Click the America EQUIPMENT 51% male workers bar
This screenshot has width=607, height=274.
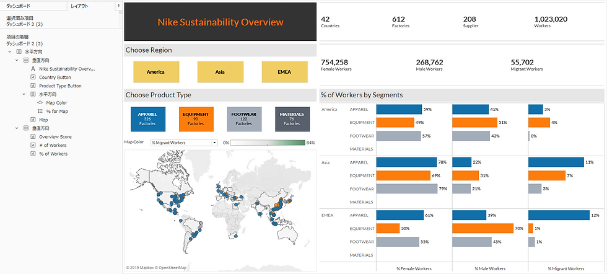coord(474,123)
